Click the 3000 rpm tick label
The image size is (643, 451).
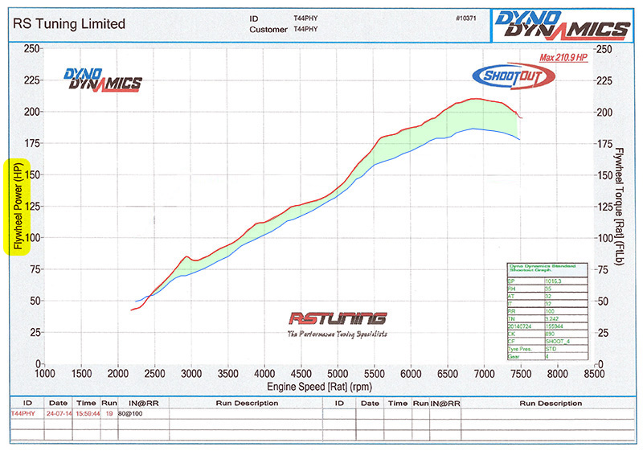point(191,374)
